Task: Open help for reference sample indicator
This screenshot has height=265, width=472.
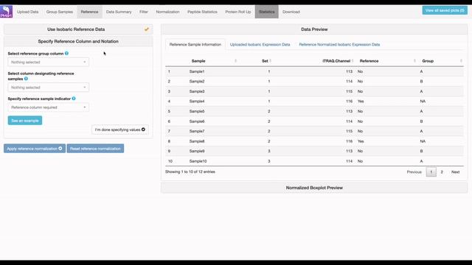Action: [x=74, y=99]
